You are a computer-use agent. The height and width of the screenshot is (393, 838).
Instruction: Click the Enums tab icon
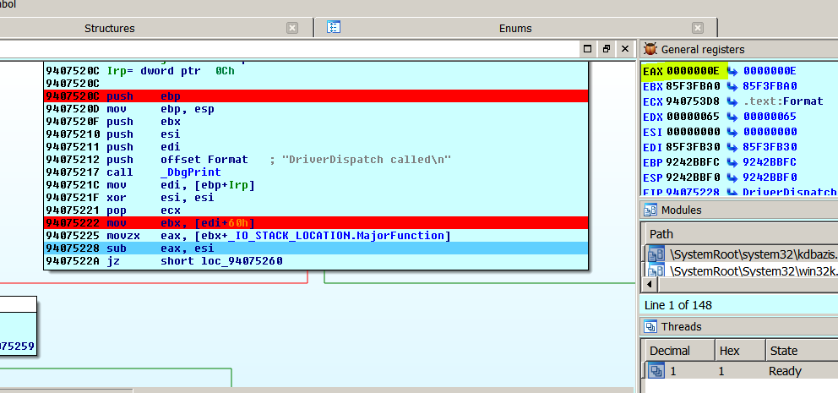tap(334, 28)
